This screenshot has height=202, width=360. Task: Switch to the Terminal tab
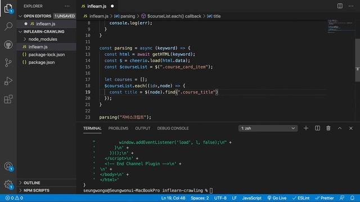tap(92, 128)
